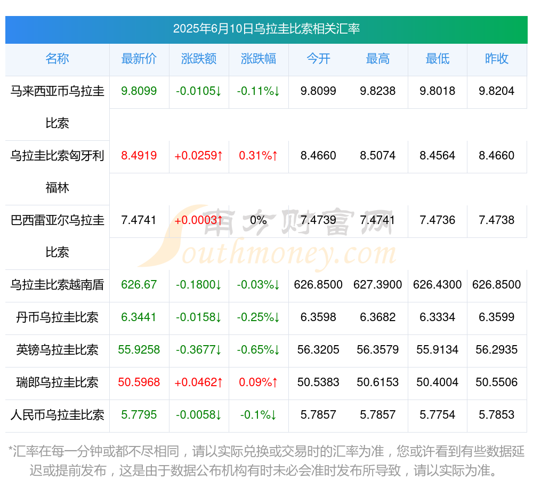
Task: Click latest price 6.3441
Action: (x=139, y=317)
